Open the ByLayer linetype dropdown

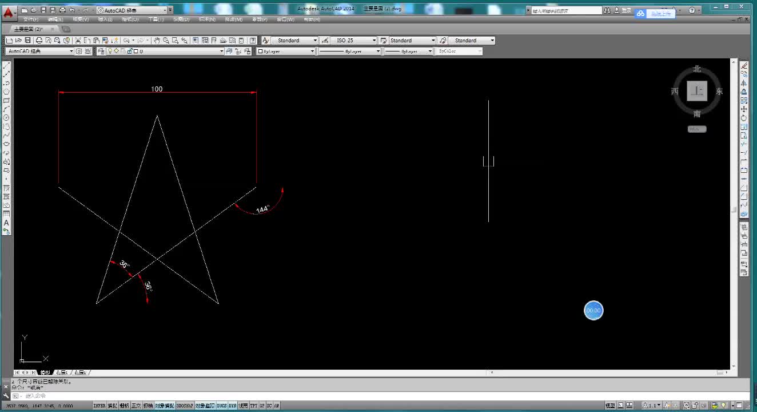[349, 51]
